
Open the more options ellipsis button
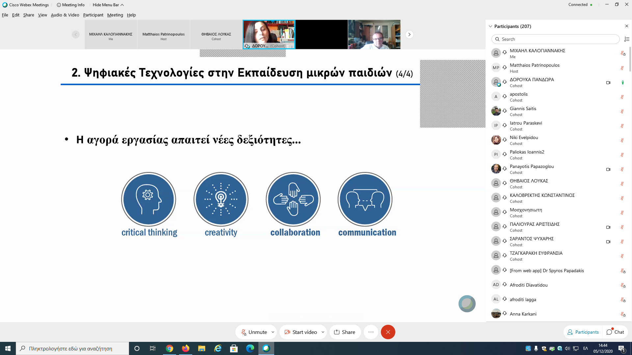[x=371, y=332]
